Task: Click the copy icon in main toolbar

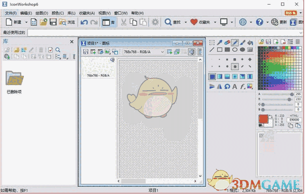Action: pyautogui.click(x=133, y=22)
